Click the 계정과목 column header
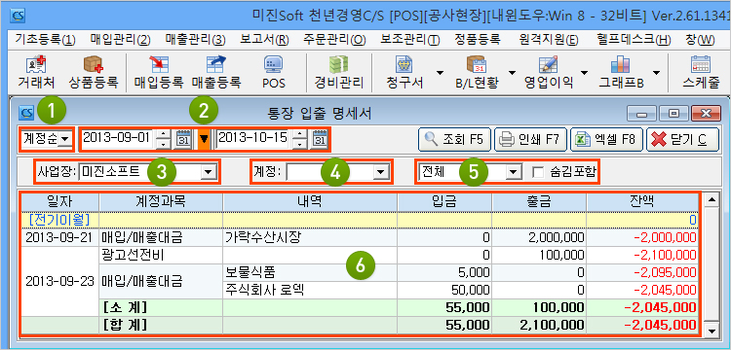Image resolution: width=731 pixels, height=350 pixels. 161,201
